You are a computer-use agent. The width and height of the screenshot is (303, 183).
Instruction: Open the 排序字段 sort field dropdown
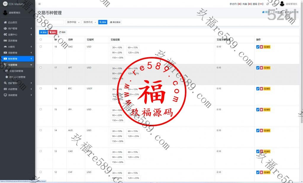pyautogui.click(x=73, y=22)
